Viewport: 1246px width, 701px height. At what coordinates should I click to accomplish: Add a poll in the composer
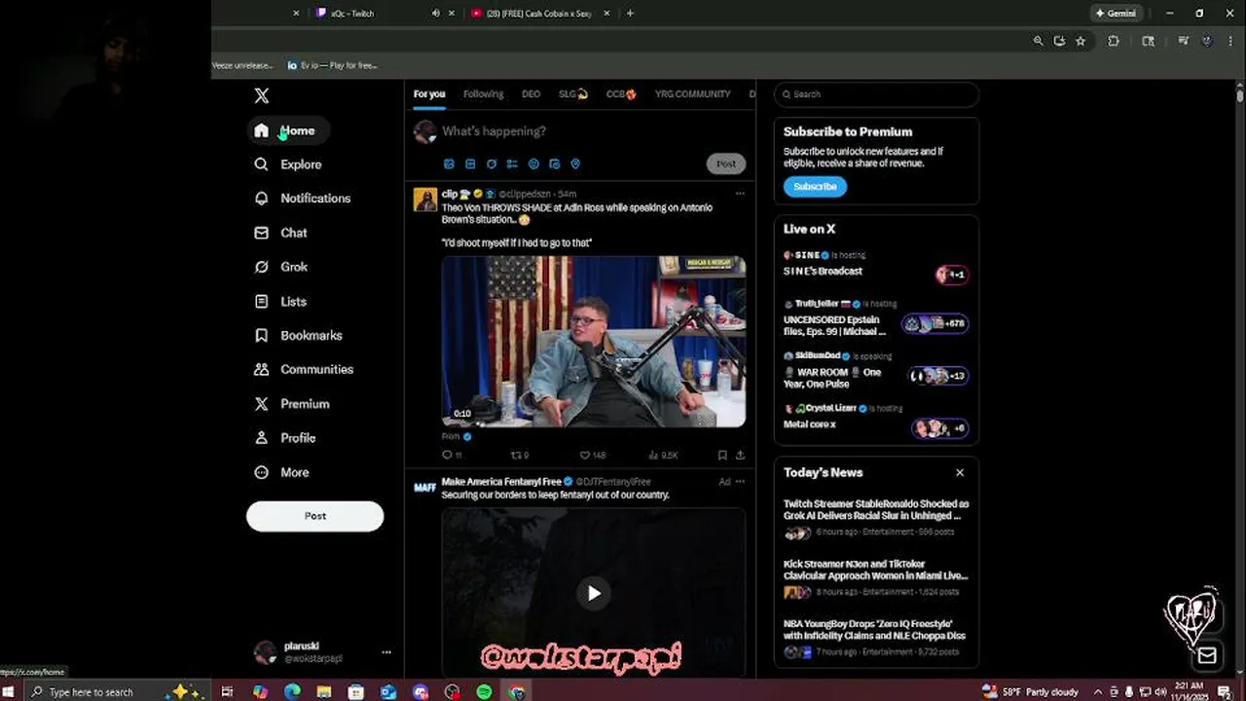512,165
